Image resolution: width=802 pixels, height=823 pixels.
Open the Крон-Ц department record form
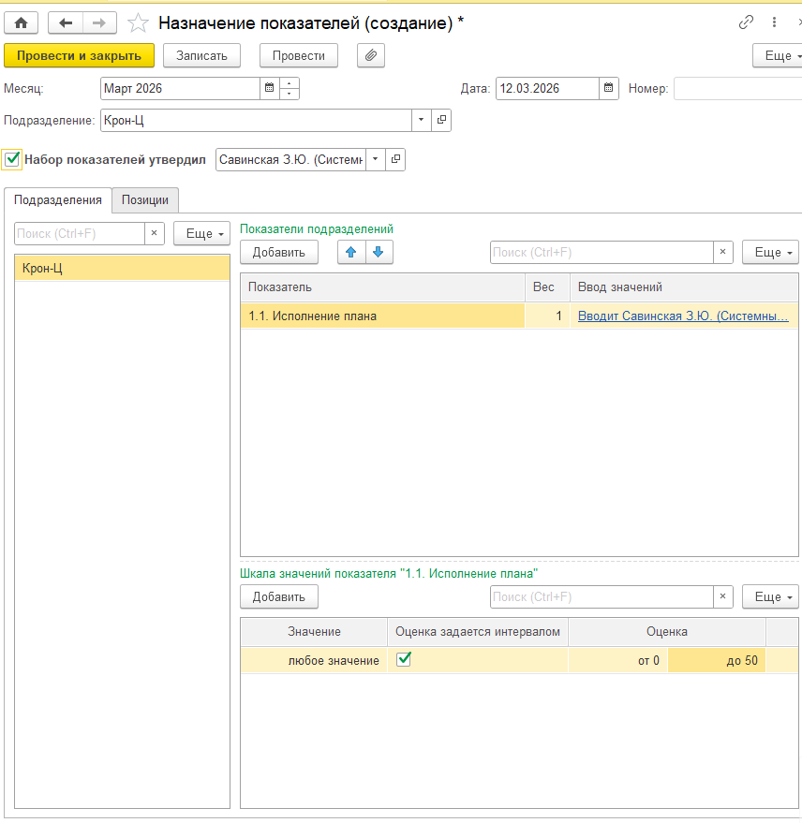click(441, 121)
